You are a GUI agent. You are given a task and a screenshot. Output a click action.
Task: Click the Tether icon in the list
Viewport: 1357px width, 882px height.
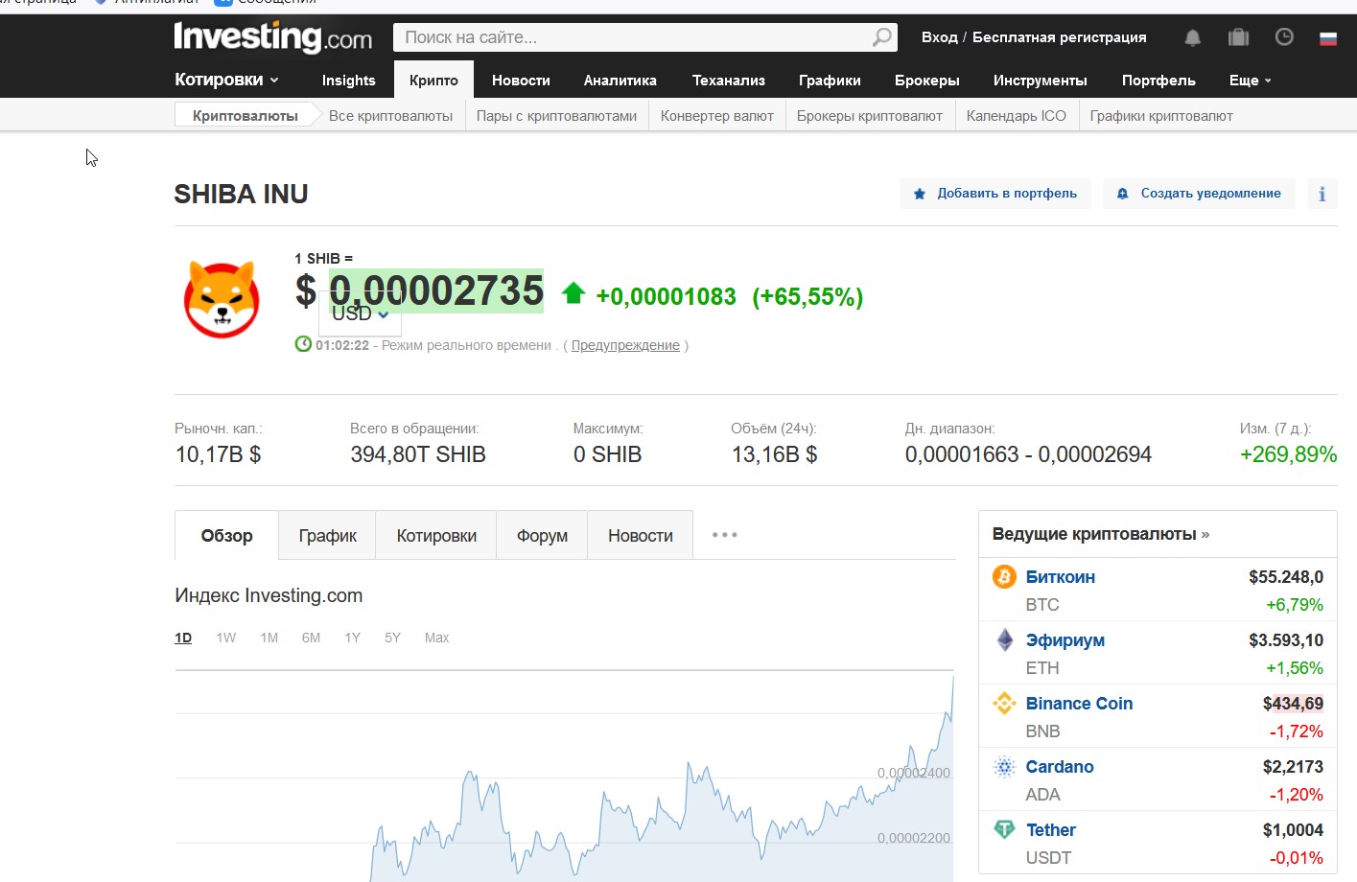point(1004,829)
